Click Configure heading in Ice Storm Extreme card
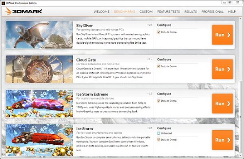The height and width of the screenshot is (159, 244). [x=164, y=94]
